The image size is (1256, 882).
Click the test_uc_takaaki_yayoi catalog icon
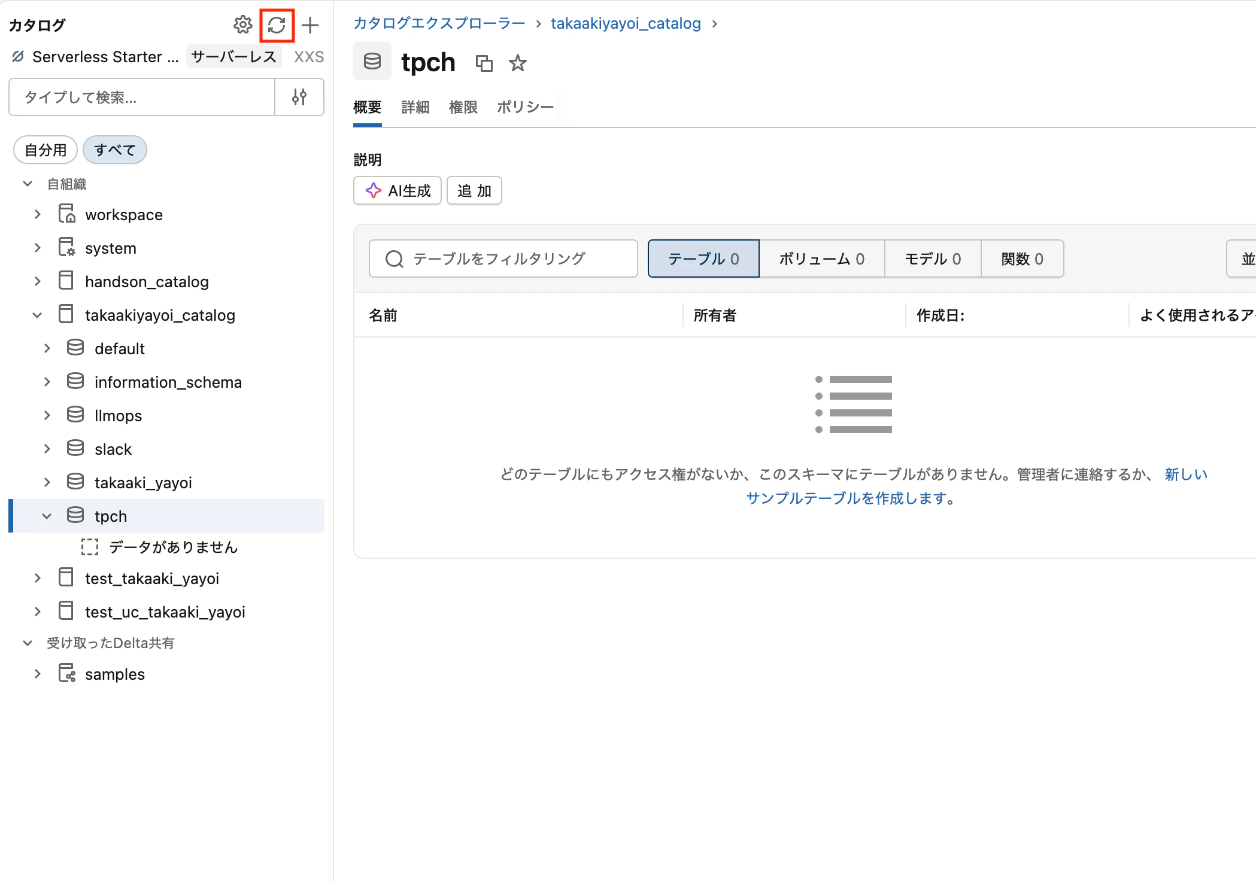coord(66,611)
